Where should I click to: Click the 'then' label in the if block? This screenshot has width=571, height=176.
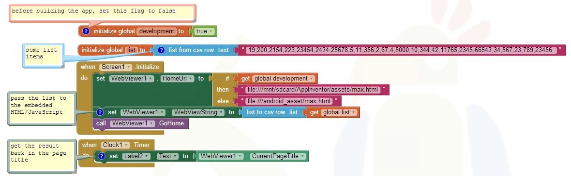click(x=223, y=89)
